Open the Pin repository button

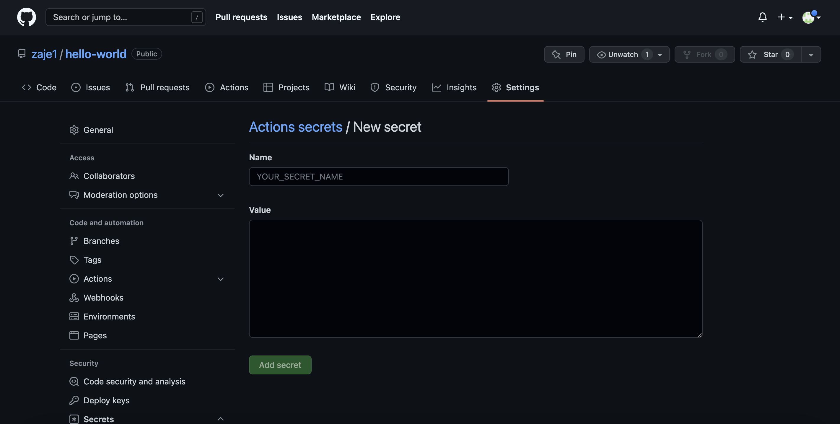(x=564, y=54)
